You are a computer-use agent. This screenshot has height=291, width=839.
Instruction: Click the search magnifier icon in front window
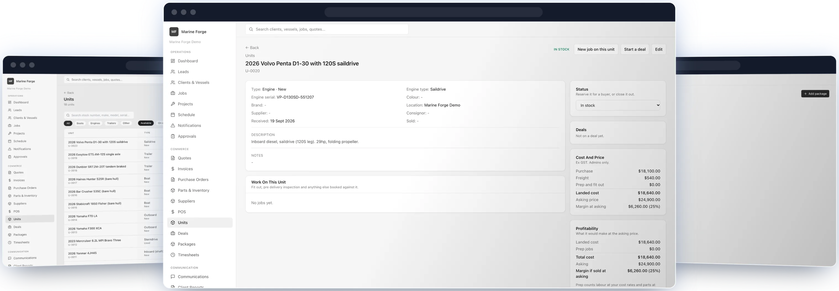pyautogui.click(x=251, y=29)
